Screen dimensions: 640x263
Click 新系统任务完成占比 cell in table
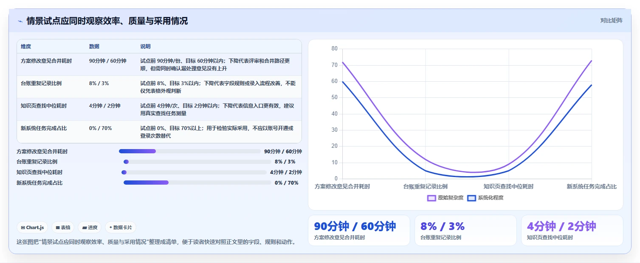click(x=44, y=128)
